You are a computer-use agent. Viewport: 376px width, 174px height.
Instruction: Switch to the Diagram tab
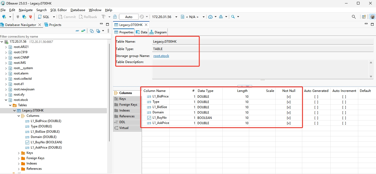coord(158,32)
